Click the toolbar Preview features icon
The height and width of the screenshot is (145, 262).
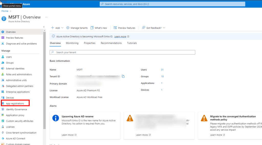(115, 28)
